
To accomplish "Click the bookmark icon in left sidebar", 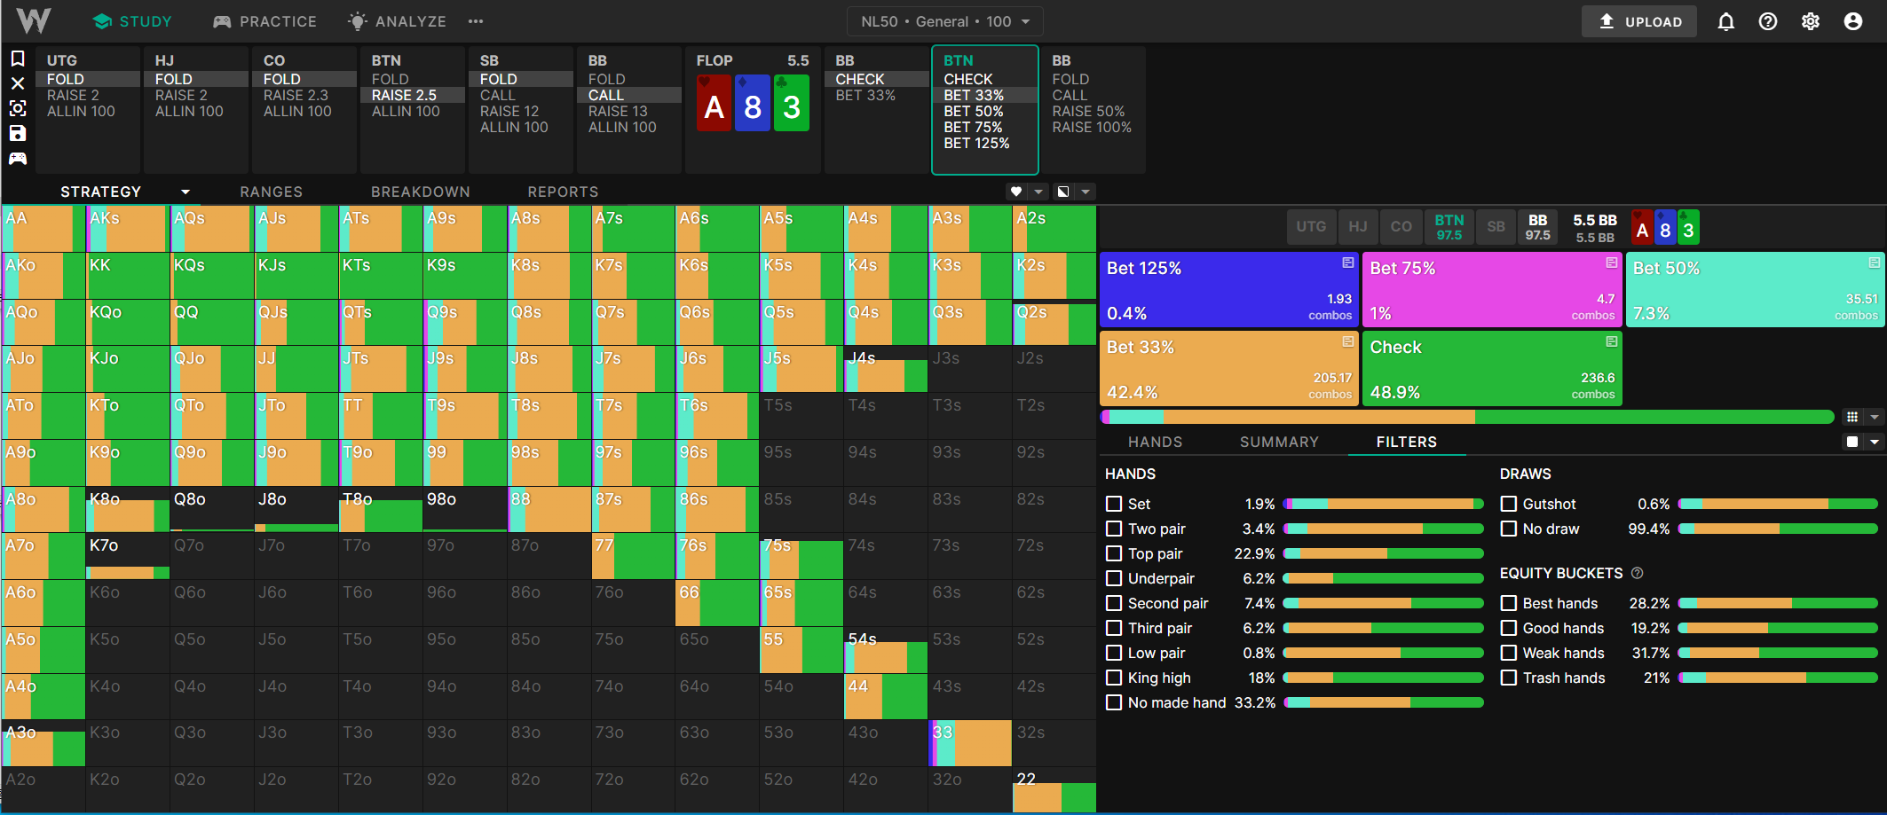I will (18, 59).
